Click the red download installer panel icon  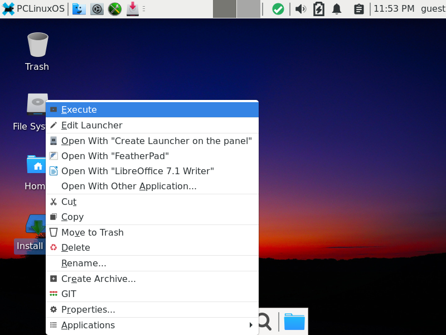[132, 9]
